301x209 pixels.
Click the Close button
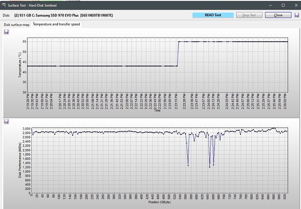(x=278, y=15)
